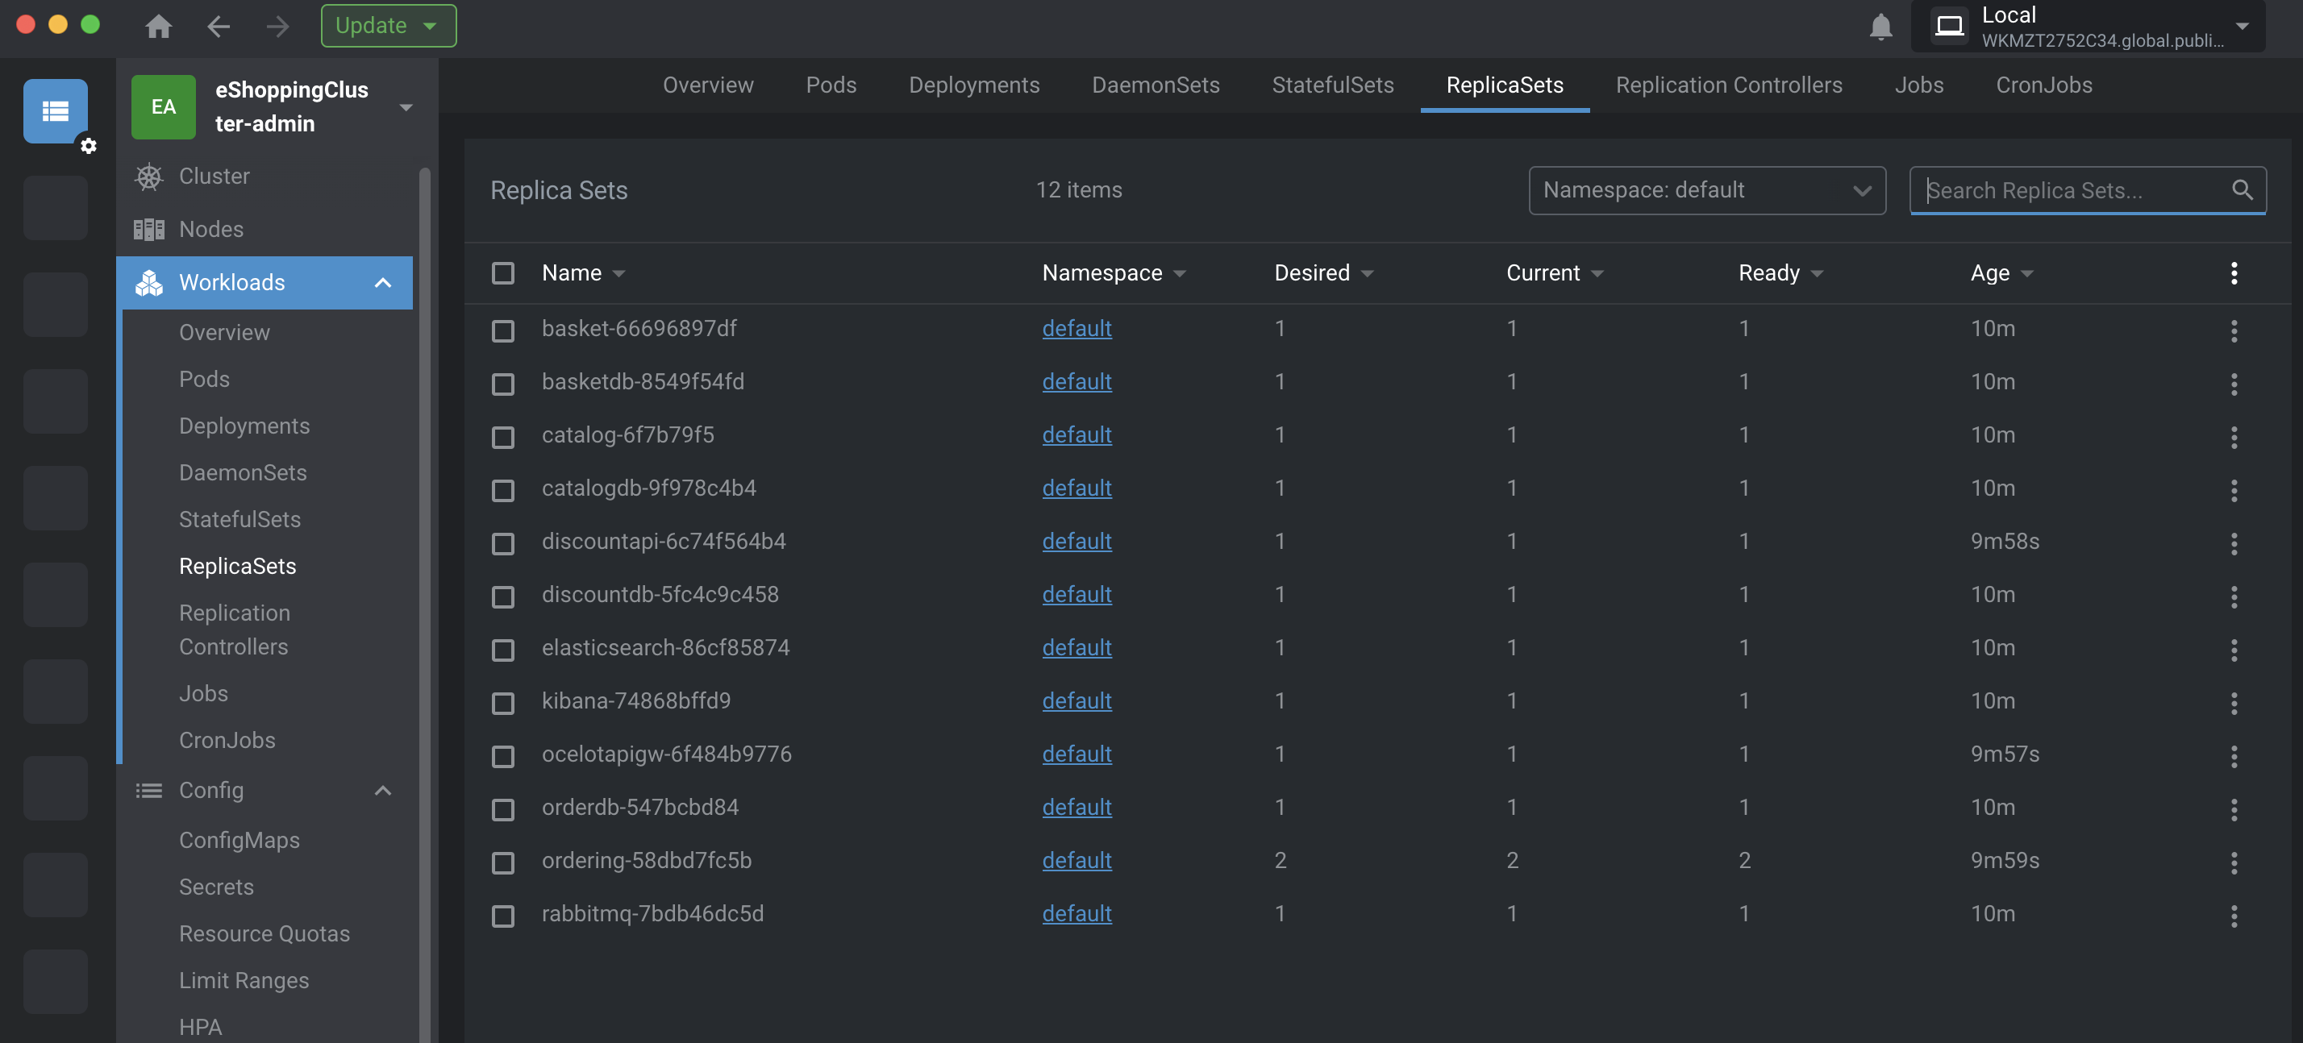
Task: Check the kibana-74868bffd9 row
Action: pyautogui.click(x=502, y=704)
